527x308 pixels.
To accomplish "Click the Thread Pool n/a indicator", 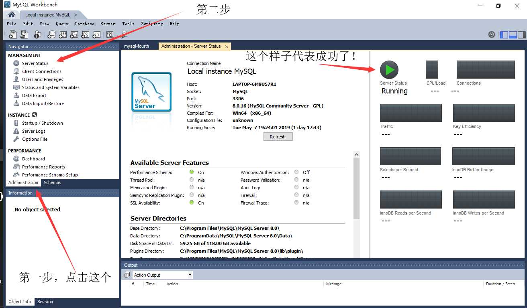I will (192, 180).
